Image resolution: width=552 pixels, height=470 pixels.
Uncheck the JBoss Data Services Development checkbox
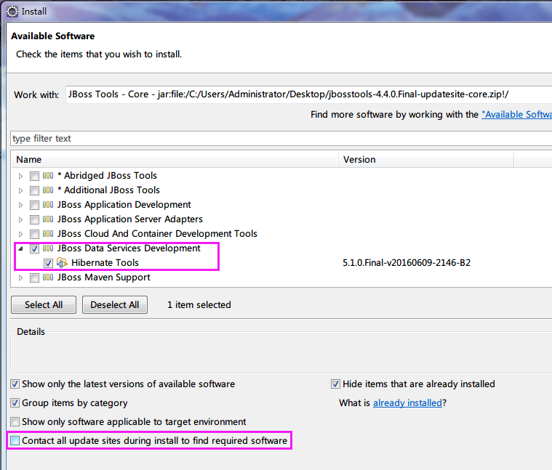point(34,248)
